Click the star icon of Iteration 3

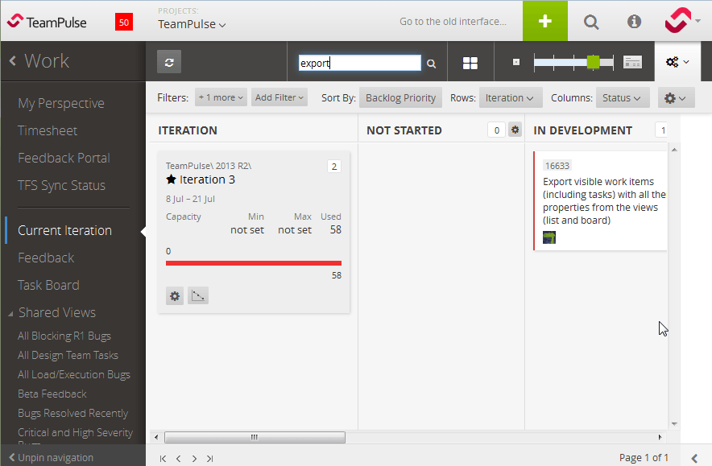pyautogui.click(x=171, y=179)
